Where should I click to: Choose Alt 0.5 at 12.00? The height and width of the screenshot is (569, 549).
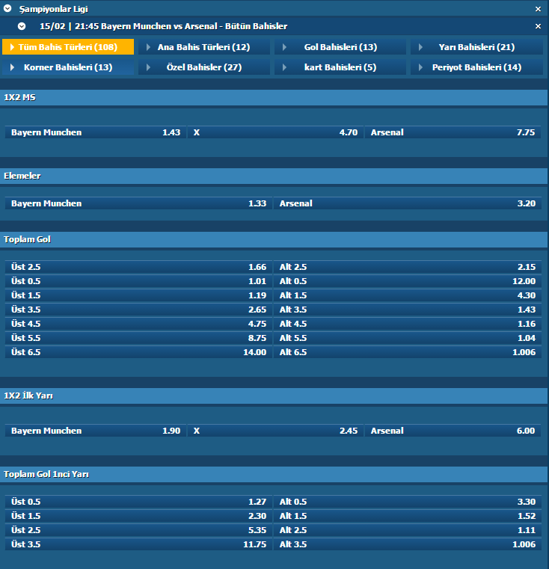[408, 281]
